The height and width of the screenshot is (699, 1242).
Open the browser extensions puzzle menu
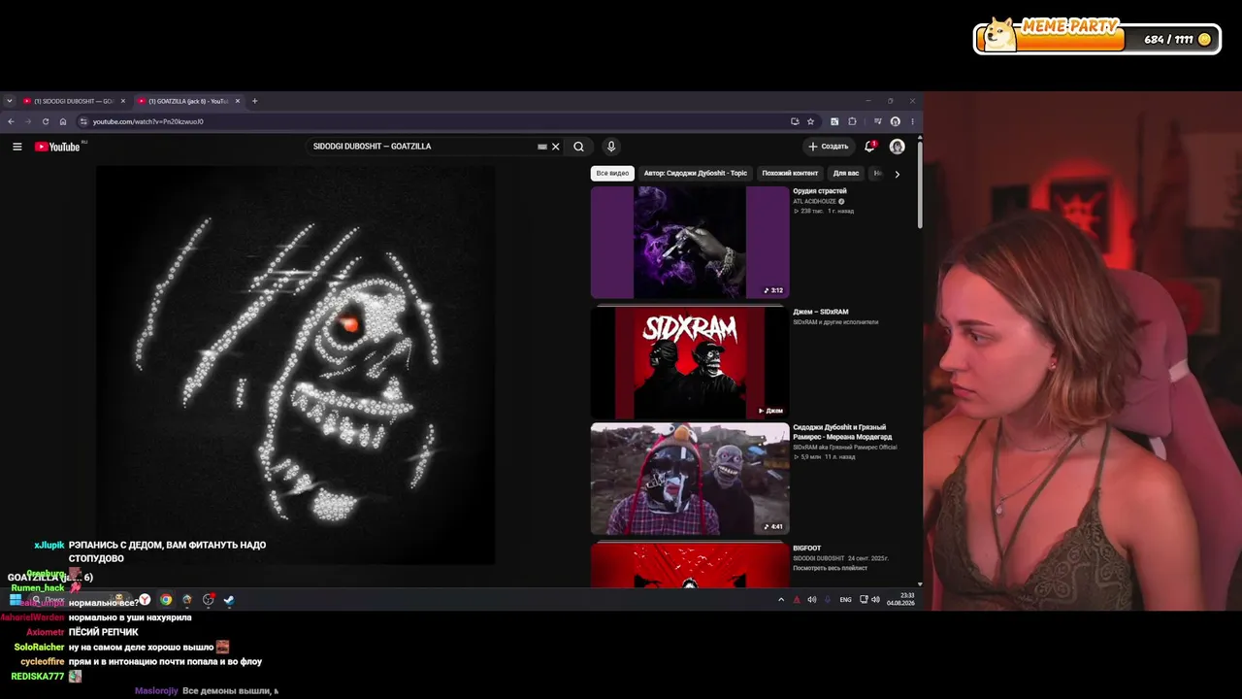tap(852, 121)
